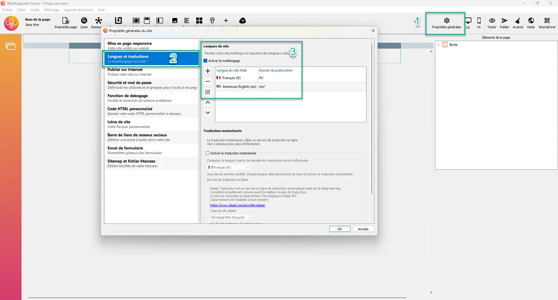Viewport: 558px width, 300px height.
Task: Click the OK button
Action: [339, 229]
